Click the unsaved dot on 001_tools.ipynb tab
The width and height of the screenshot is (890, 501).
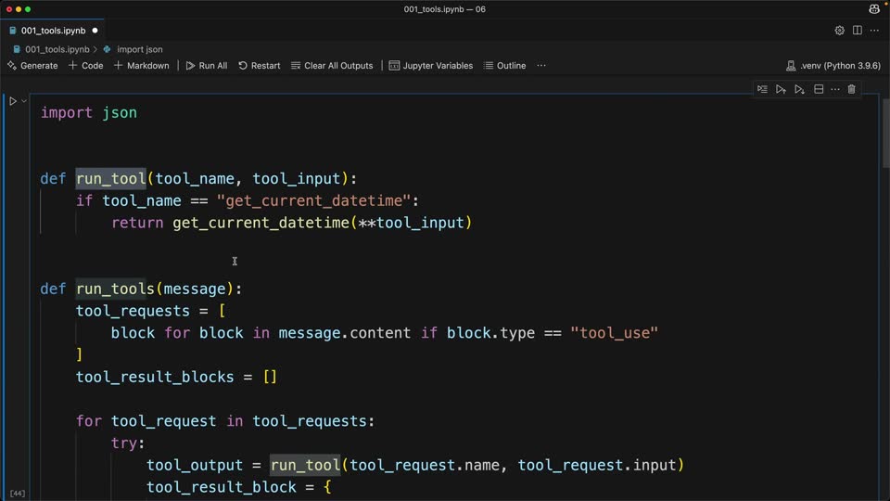[x=95, y=31]
